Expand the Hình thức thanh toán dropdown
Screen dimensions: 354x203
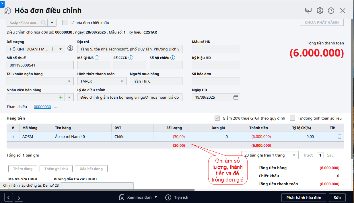[x=122, y=81]
